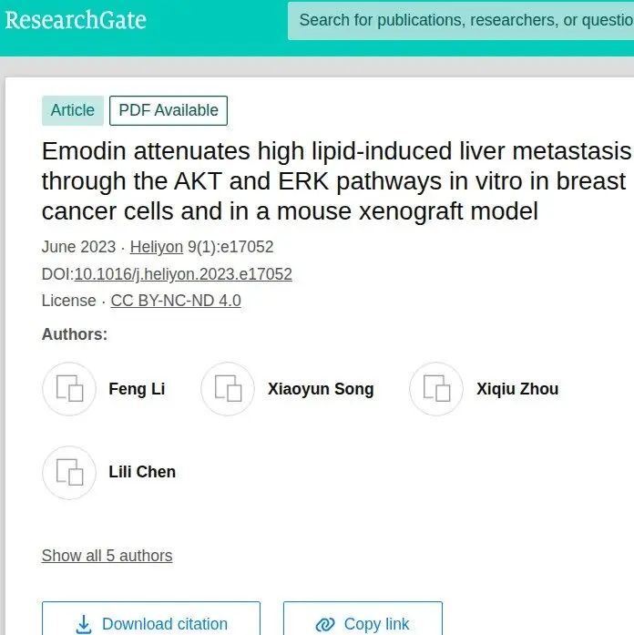Open author Feng Li's profile name
The height and width of the screenshot is (635, 634).
(137, 389)
